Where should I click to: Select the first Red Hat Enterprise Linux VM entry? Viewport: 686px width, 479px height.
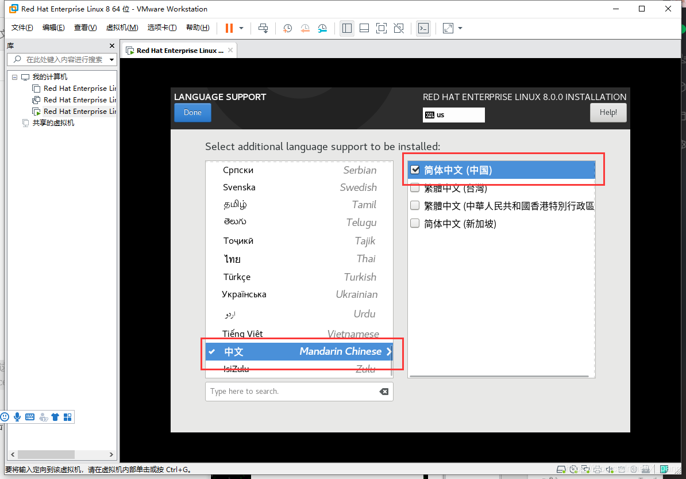pyautogui.click(x=79, y=89)
